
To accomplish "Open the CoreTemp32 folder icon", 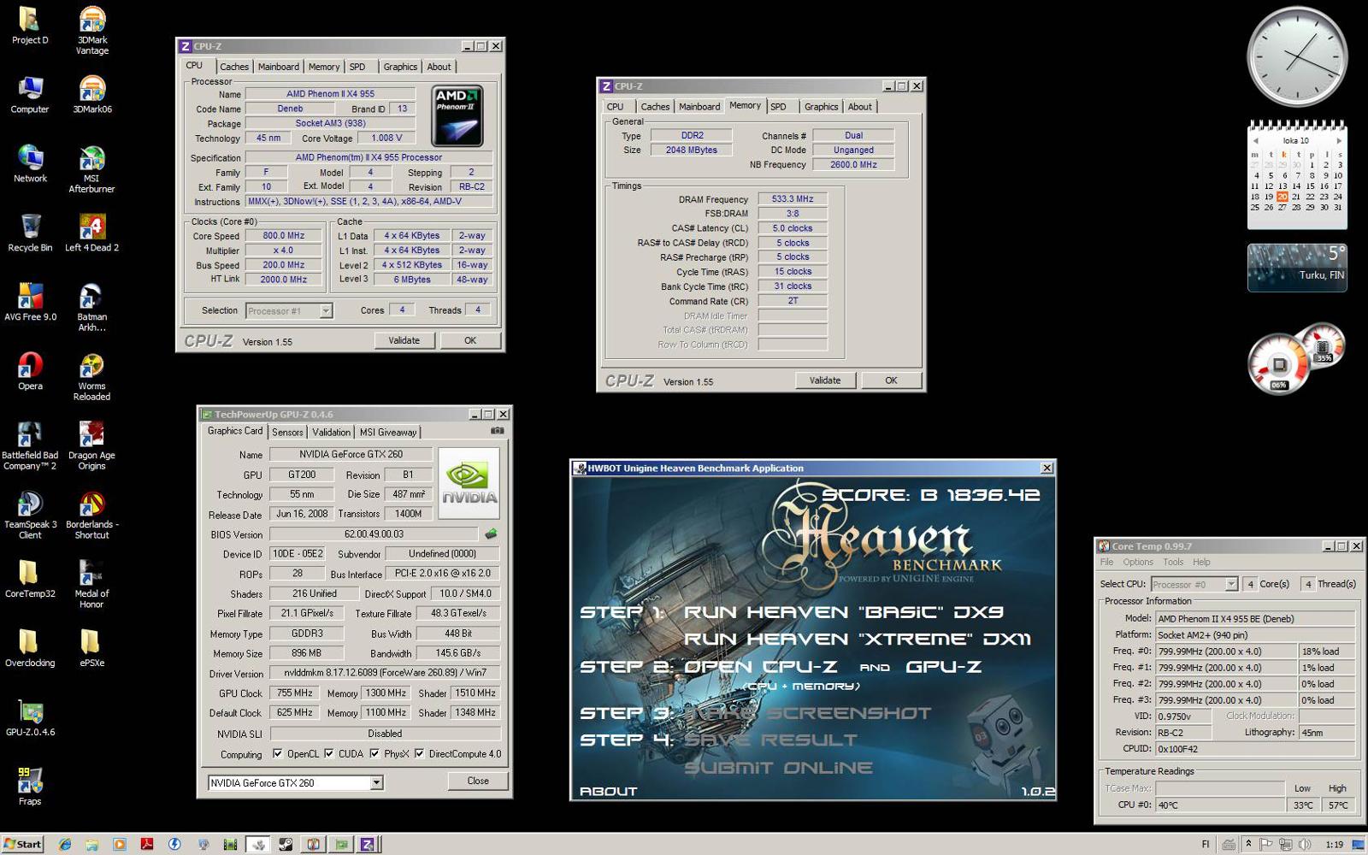I will click(30, 579).
